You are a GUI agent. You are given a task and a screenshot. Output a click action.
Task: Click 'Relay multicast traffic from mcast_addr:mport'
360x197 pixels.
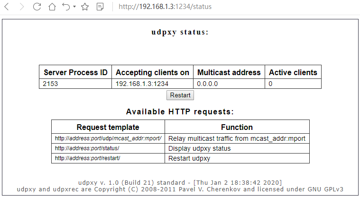coord(237,138)
